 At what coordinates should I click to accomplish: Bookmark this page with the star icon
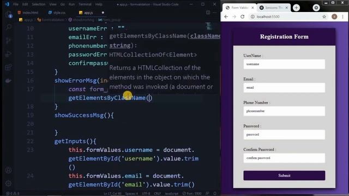coord(324,17)
